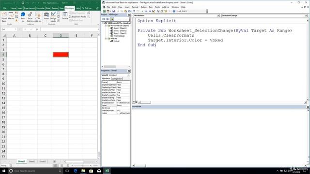The height and width of the screenshot is (174, 310).
Task: Open Microsoft Edge from the taskbar
Action: tap(76, 171)
